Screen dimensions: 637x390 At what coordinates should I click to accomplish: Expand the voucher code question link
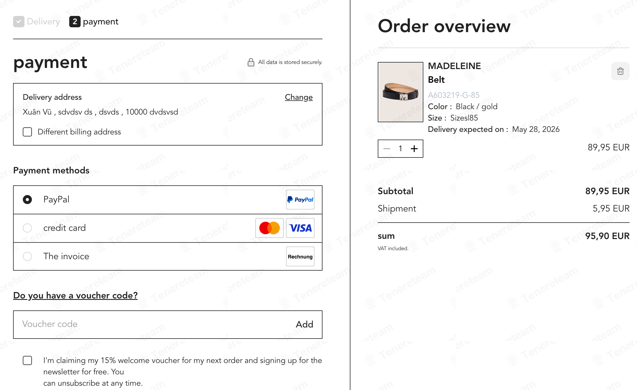pos(75,296)
